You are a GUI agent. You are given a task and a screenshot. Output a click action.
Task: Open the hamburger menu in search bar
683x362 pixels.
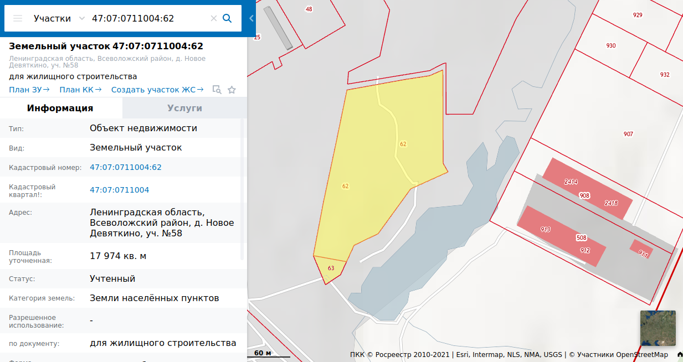18,18
